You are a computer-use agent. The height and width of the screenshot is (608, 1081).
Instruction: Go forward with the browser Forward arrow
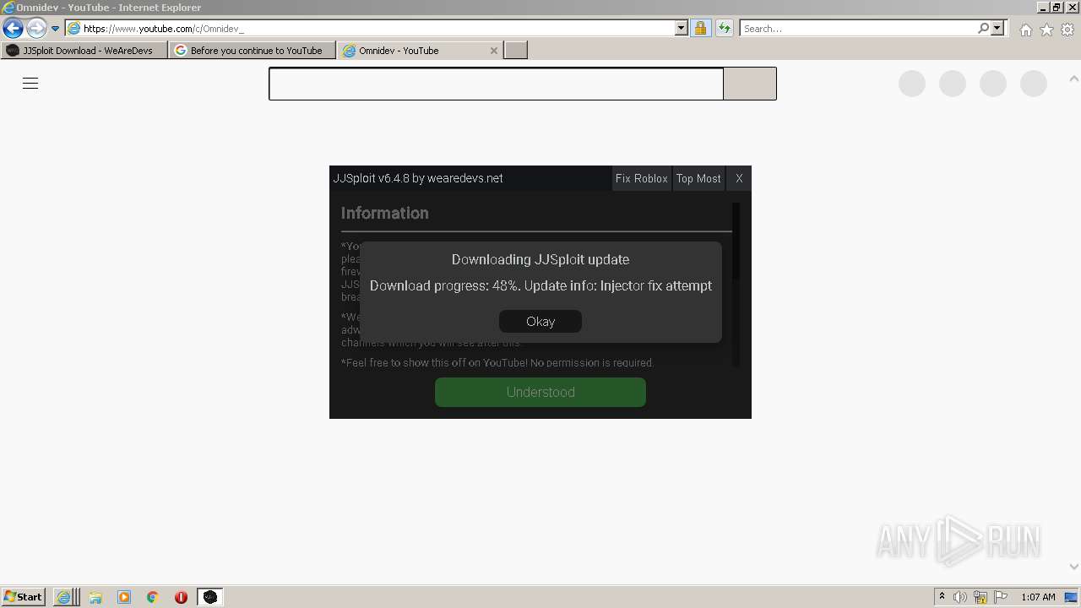tap(36, 28)
